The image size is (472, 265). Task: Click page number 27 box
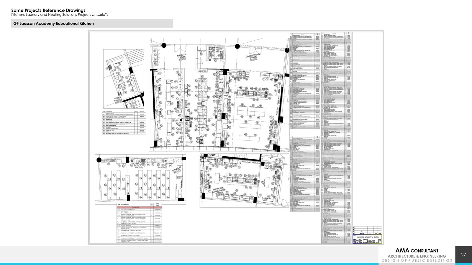point(463,254)
